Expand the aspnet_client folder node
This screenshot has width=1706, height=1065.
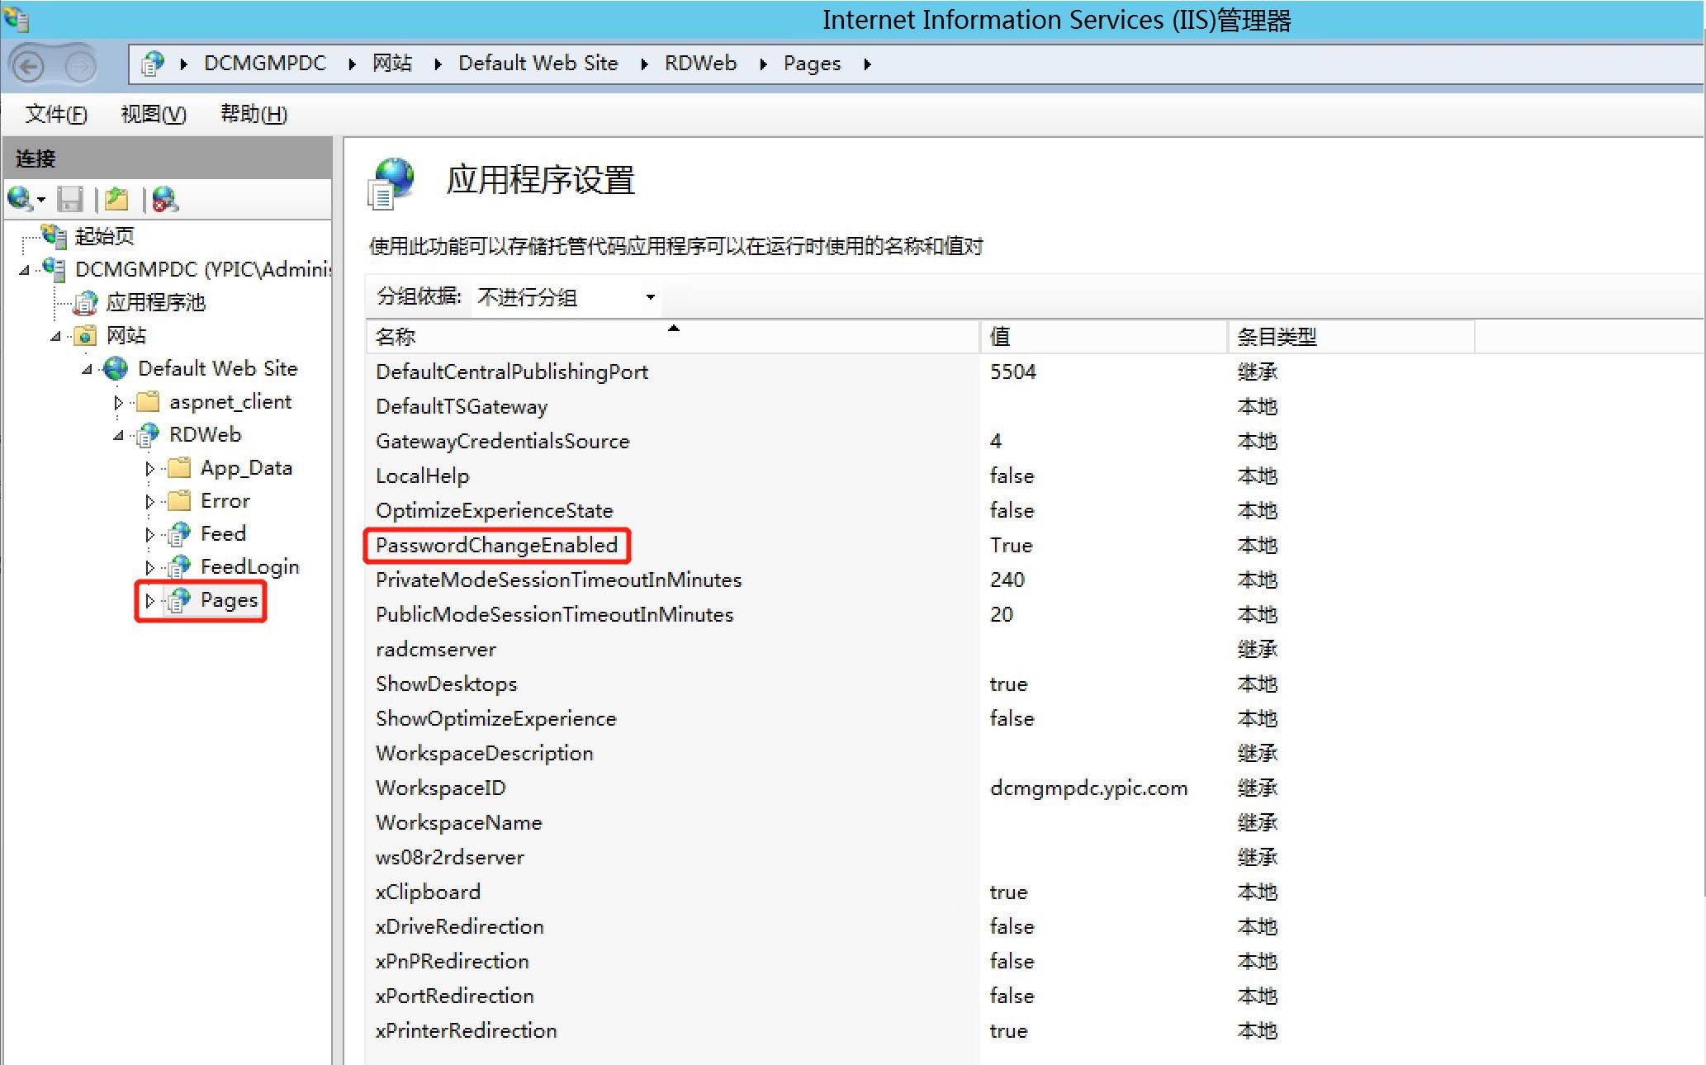pos(118,403)
